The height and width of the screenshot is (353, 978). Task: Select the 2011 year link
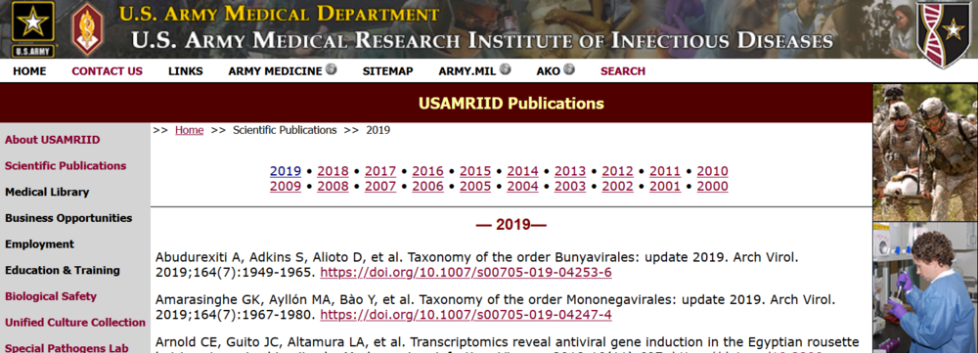pos(665,171)
